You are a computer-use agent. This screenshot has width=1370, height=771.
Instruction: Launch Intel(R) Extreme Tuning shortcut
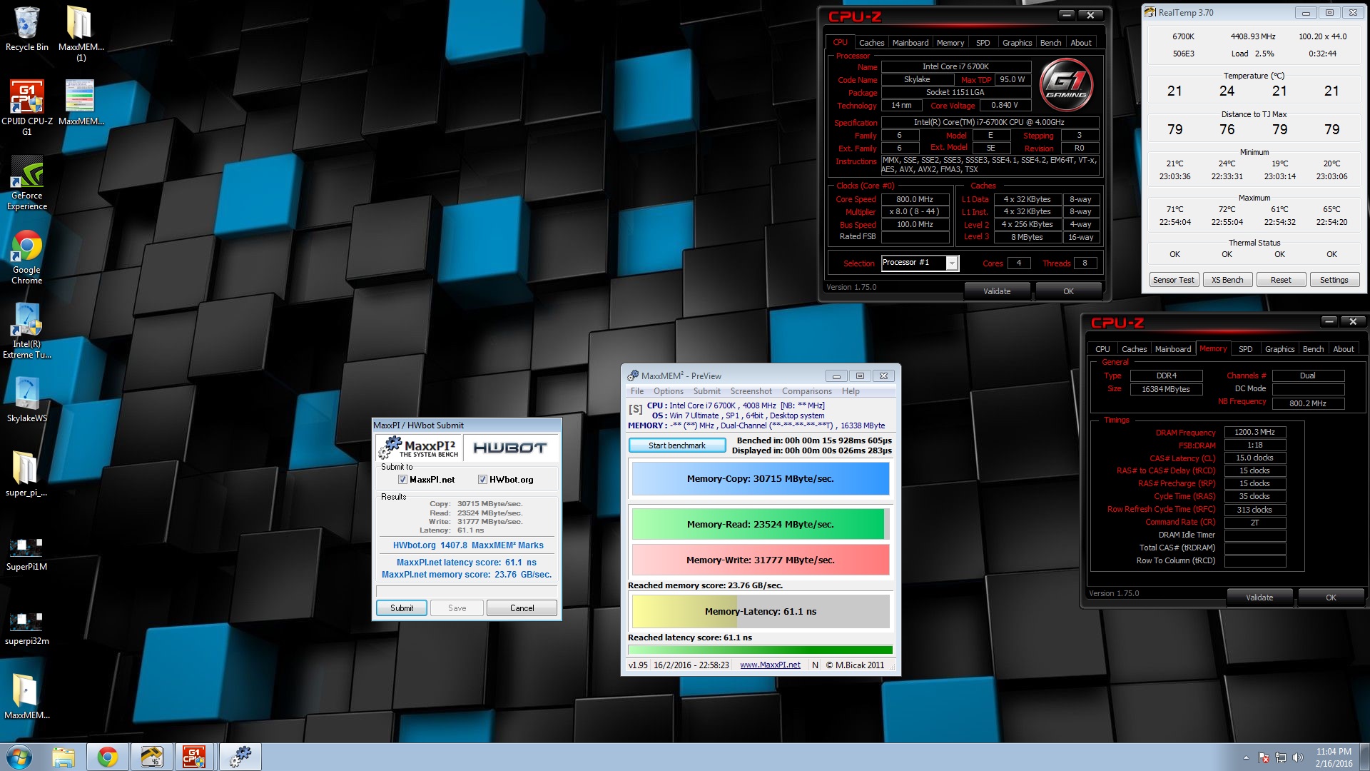pos(26,331)
